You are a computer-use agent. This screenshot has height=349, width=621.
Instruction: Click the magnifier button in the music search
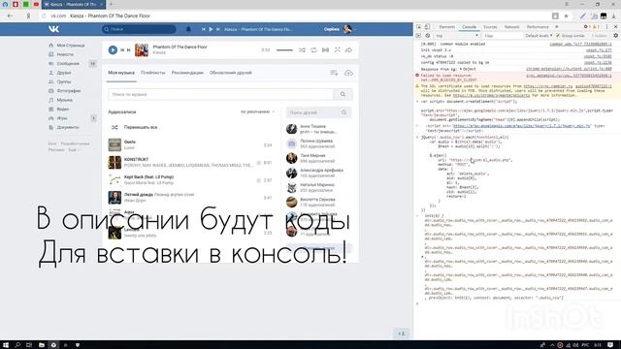pyautogui.click(x=343, y=94)
